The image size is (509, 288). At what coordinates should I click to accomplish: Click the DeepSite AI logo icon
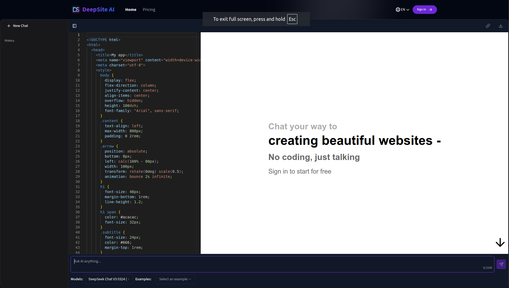[76, 10]
